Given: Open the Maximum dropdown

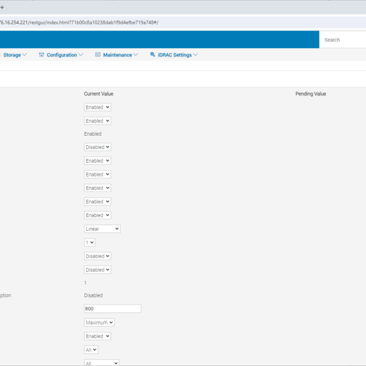Looking at the screenshot, I should click(99, 323).
